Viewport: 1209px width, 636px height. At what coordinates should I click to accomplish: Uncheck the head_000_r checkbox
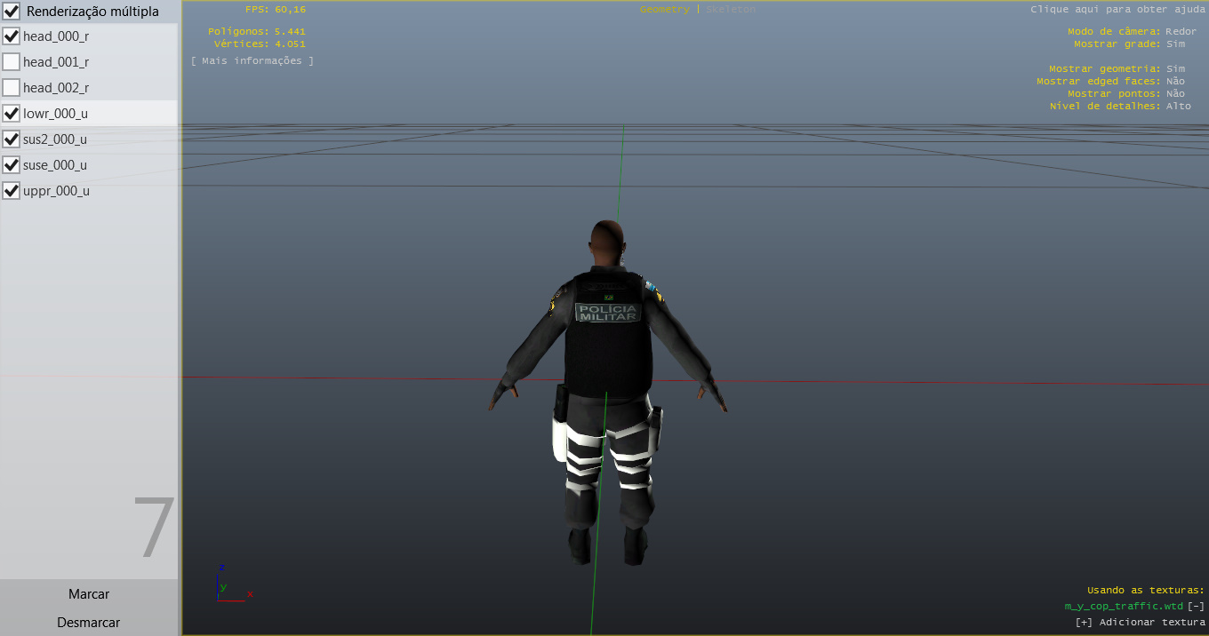click(12, 36)
